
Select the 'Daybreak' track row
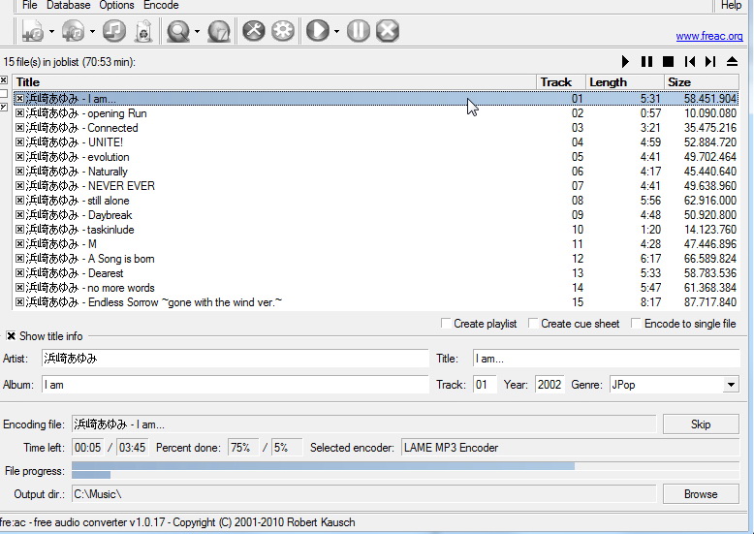tap(376, 215)
